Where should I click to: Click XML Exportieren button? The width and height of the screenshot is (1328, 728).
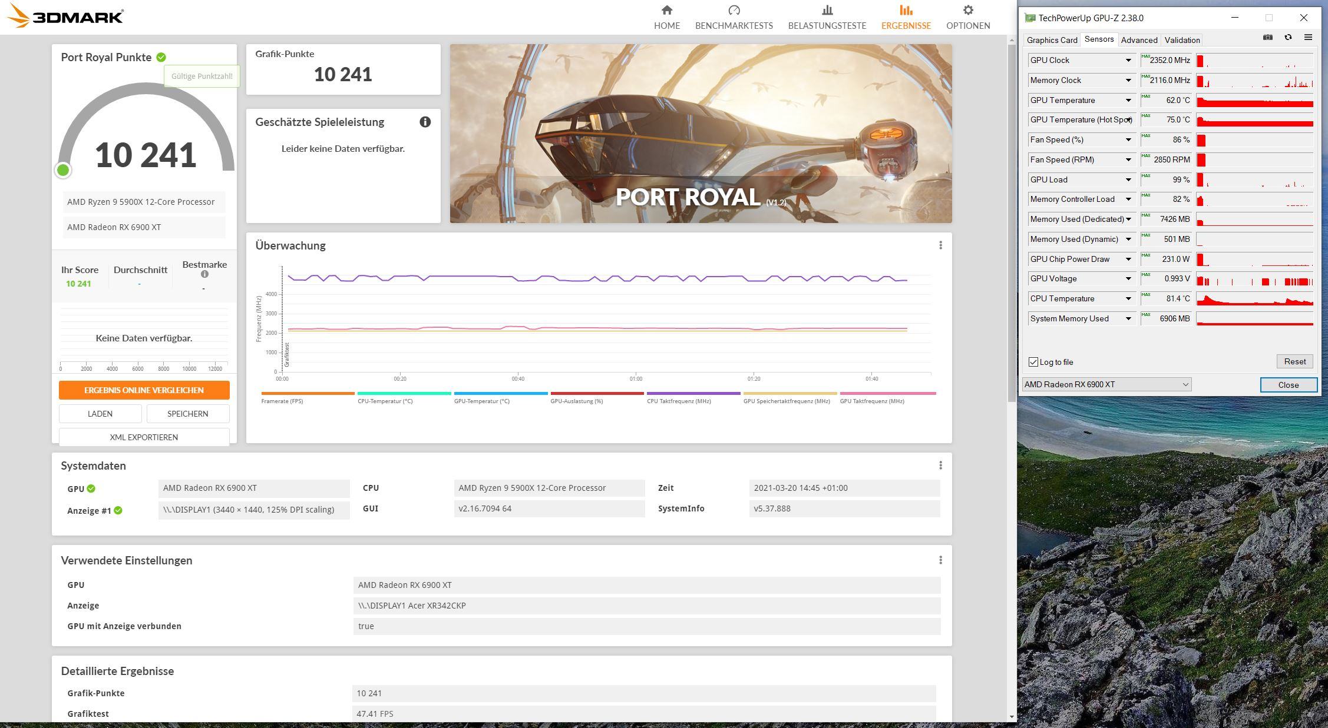coord(144,437)
